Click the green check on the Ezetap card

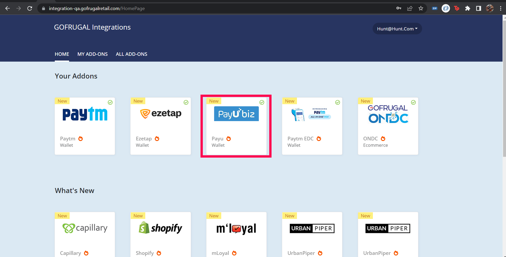[186, 102]
